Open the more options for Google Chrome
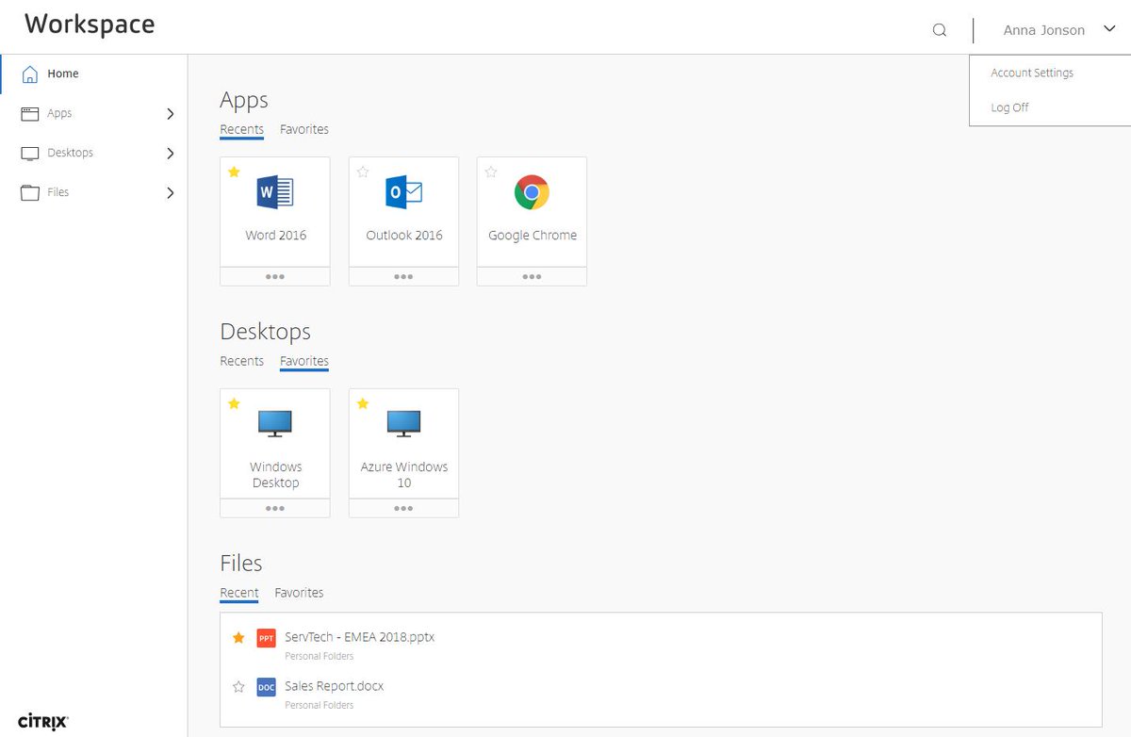Screen dimensions: 1131x737 (x=532, y=276)
